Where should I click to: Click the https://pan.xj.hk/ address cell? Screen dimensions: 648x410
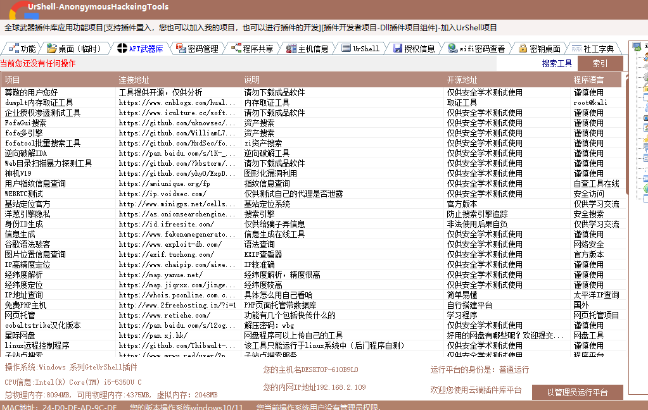click(153, 335)
